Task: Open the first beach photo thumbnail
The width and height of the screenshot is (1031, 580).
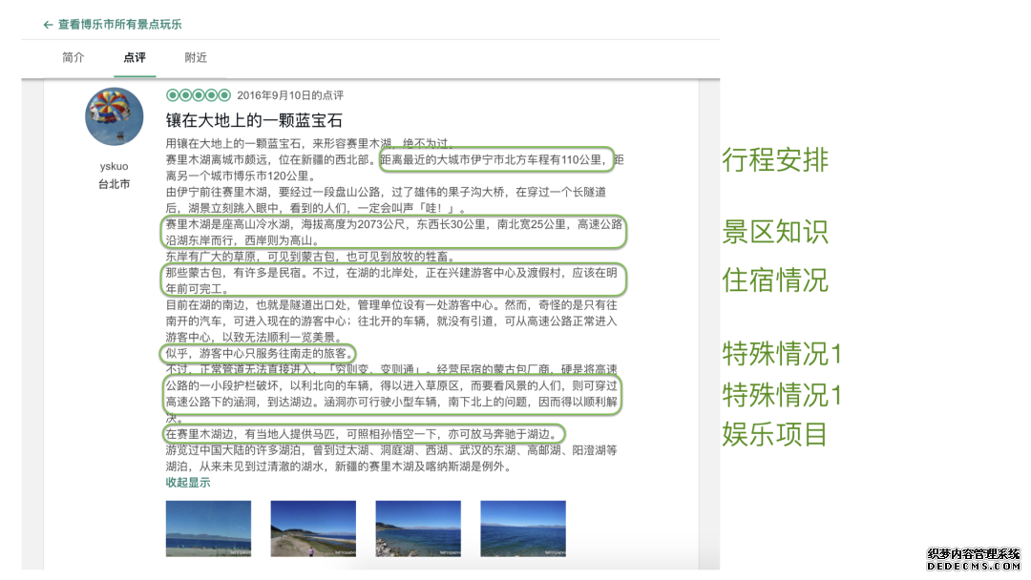Action: (207, 528)
